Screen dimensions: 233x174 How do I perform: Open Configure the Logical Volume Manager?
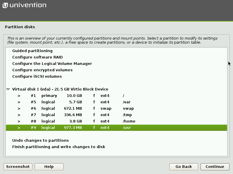point(52,64)
